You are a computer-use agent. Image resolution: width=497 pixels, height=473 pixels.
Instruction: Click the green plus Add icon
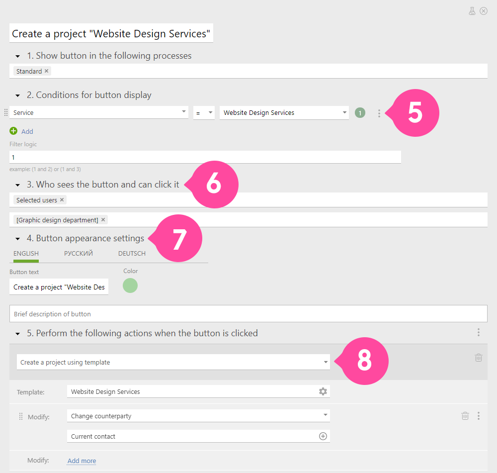(x=13, y=131)
